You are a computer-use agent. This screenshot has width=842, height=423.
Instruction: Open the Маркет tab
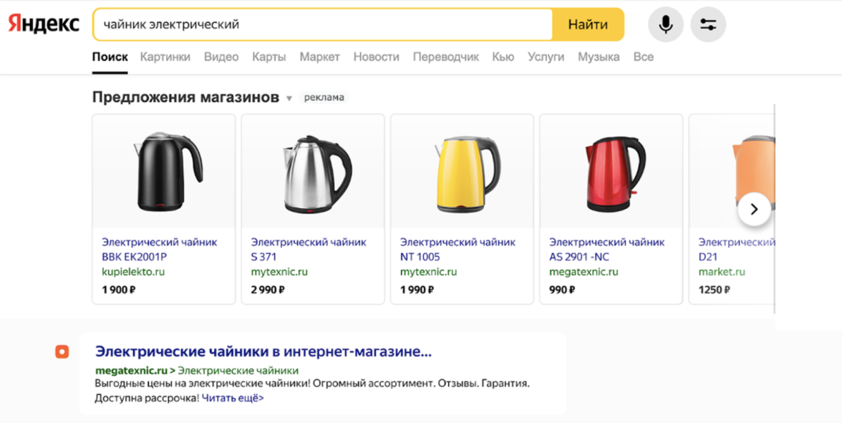319,57
